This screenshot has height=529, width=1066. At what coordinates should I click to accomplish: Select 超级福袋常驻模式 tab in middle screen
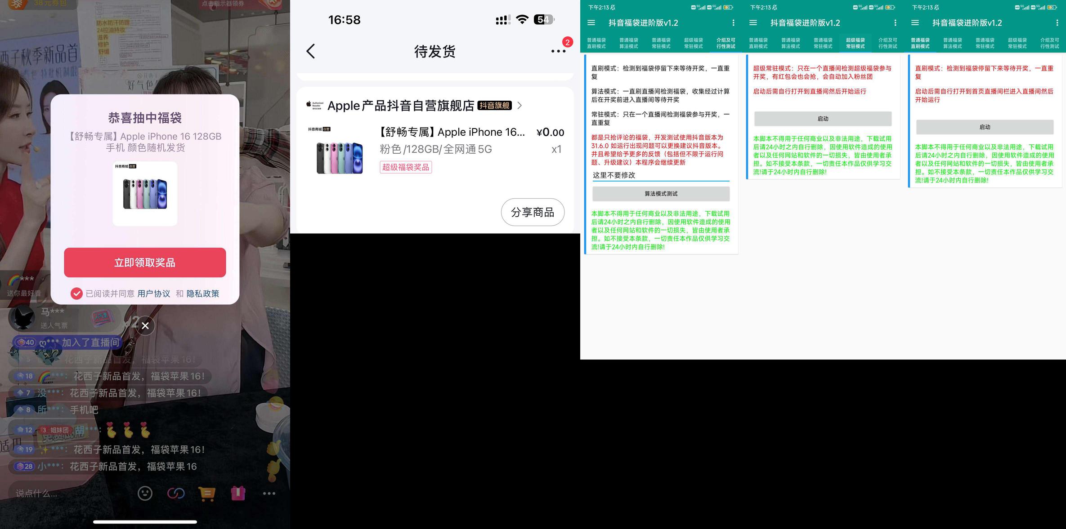click(855, 43)
